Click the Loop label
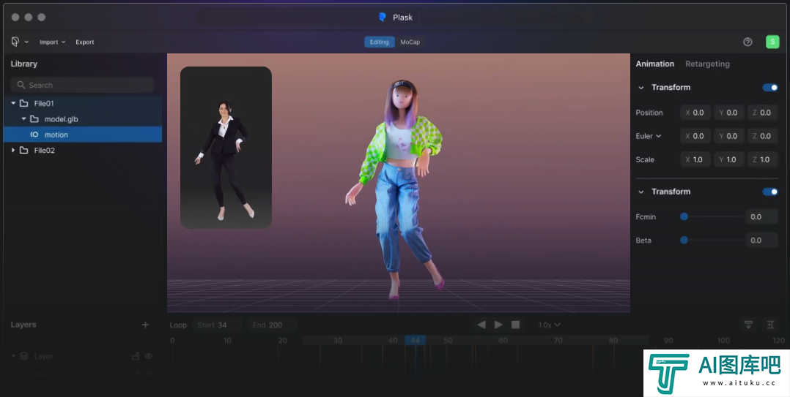Screen dimensions: 790x397 pos(178,325)
